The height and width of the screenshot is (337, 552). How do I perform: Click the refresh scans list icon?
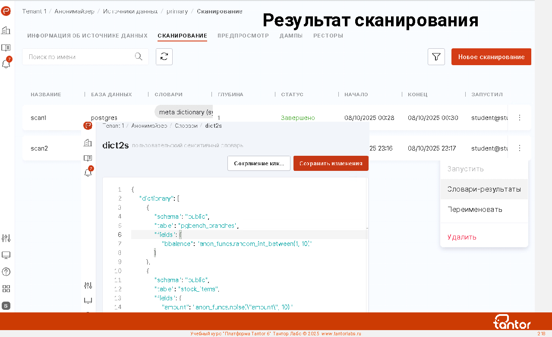coord(164,57)
